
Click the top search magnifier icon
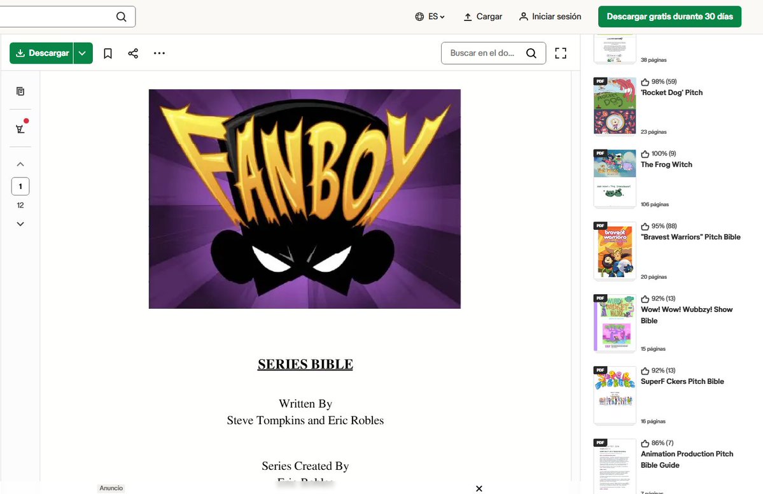point(121,17)
